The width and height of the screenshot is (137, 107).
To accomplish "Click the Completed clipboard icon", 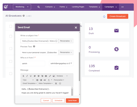I will tap(116, 68).
